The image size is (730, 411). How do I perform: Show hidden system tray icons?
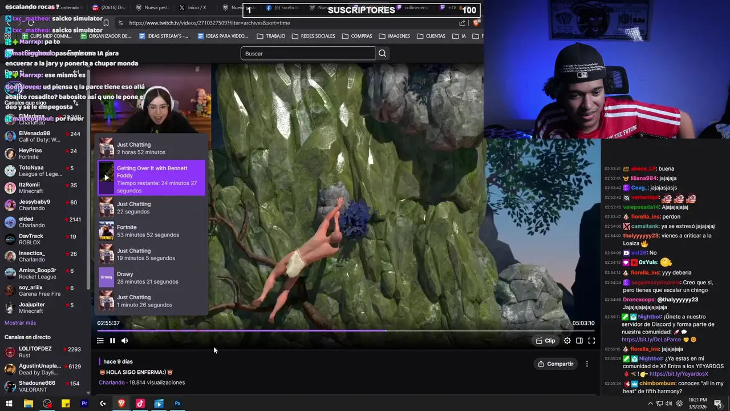pos(650,404)
